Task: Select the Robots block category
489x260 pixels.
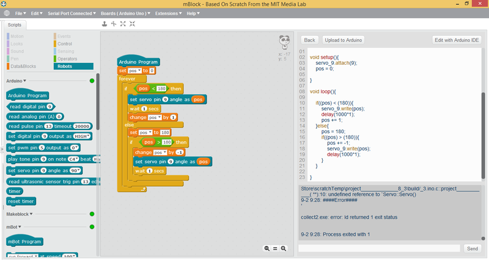Action: [73, 67]
